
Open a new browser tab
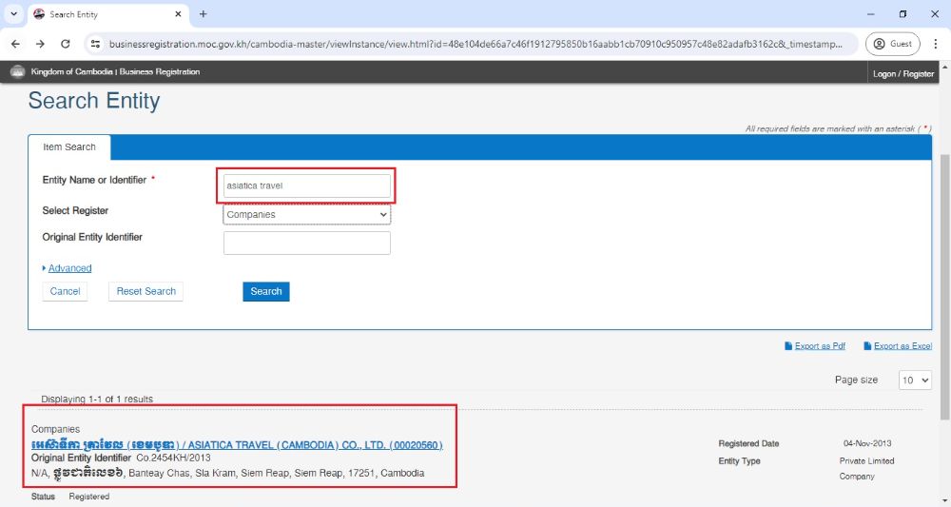pyautogui.click(x=204, y=14)
